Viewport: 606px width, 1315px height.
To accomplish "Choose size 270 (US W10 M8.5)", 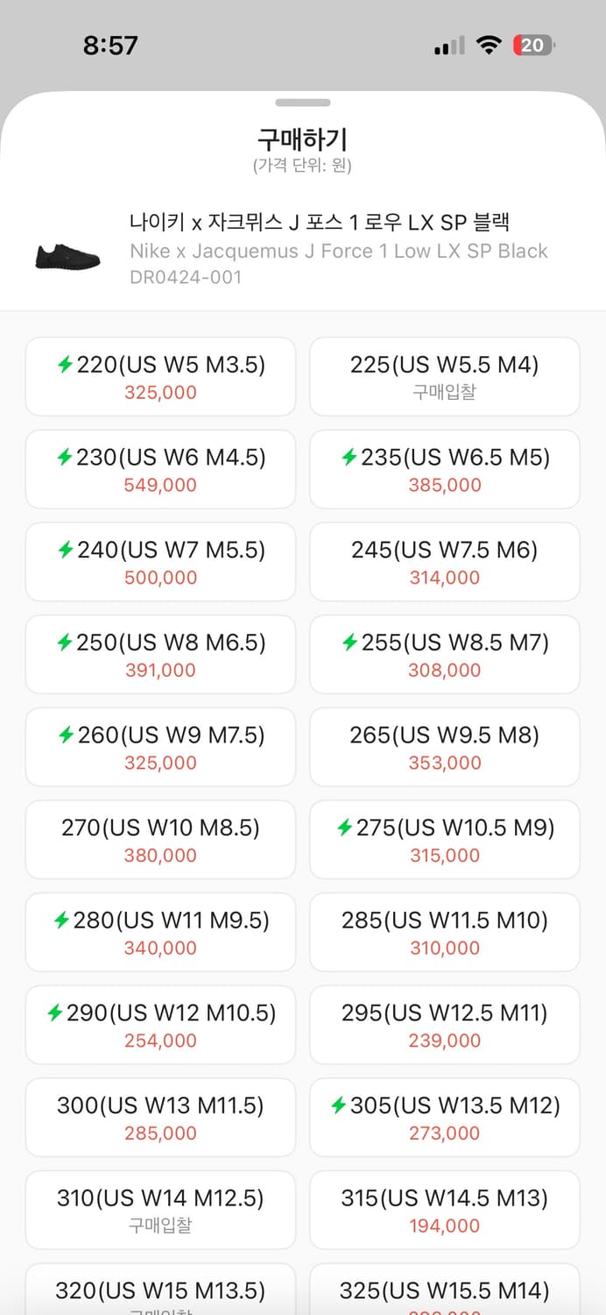I will (x=160, y=840).
